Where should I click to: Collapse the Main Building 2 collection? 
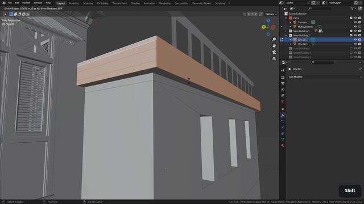286,35
